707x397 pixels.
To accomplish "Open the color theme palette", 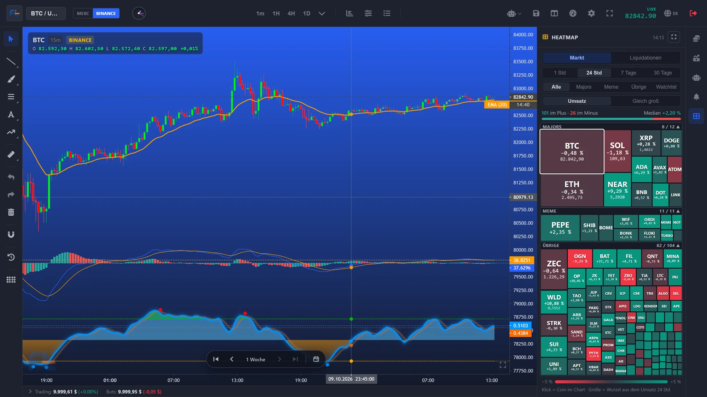I will coord(573,13).
